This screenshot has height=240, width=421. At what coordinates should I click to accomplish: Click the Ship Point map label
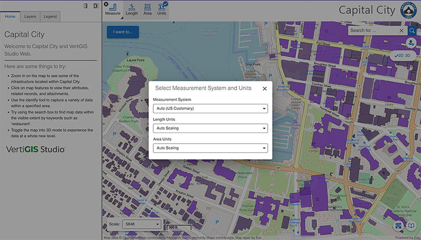pyautogui.click(x=253, y=64)
